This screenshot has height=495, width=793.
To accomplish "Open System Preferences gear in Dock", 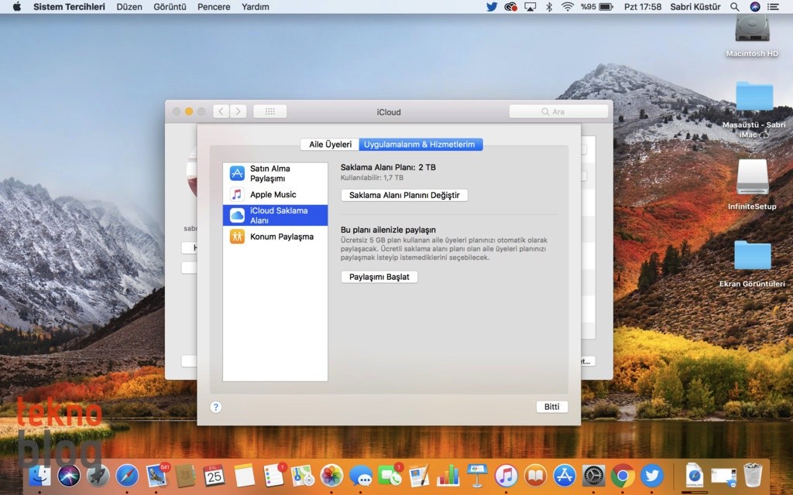I will 594,476.
